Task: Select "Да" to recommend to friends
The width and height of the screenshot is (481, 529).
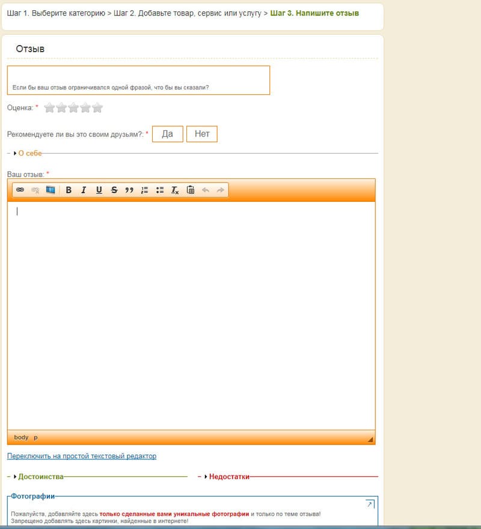Action: pos(167,134)
